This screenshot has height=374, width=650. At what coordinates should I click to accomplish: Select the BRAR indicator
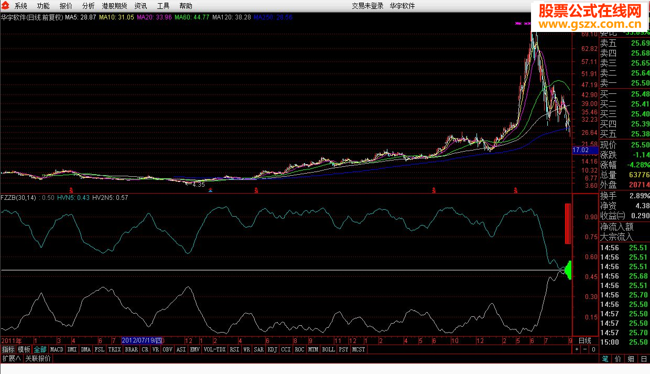coord(132,349)
